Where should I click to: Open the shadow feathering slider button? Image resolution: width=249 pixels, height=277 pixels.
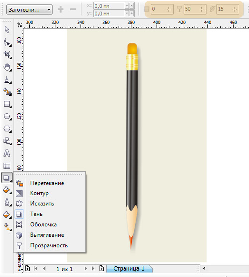(x=235, y=9)
